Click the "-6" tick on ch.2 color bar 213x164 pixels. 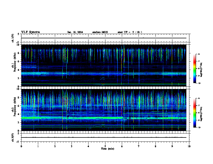[x=198, y=98]
